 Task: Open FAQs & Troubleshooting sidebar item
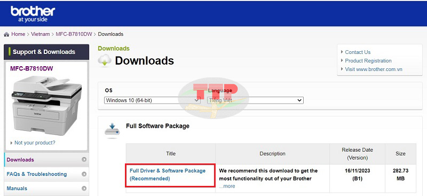coord(46,174)
